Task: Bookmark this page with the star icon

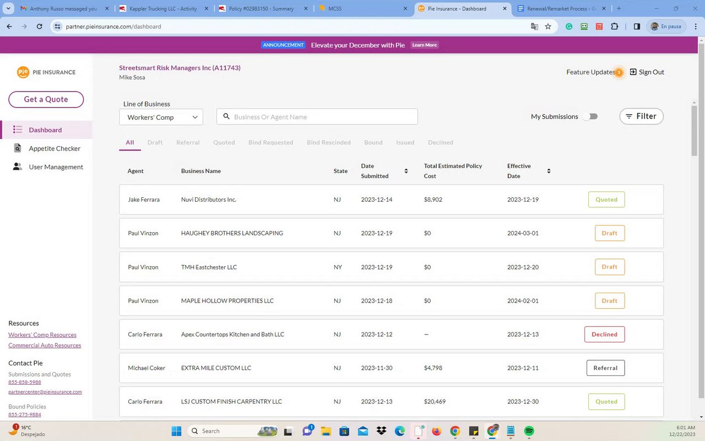Action: (x=548, y=26)
